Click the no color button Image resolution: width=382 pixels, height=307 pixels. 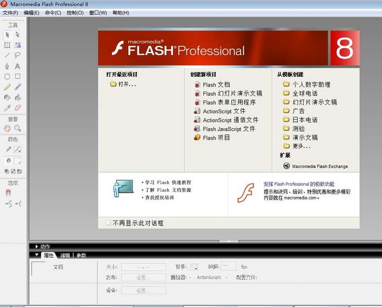point(13,171)
